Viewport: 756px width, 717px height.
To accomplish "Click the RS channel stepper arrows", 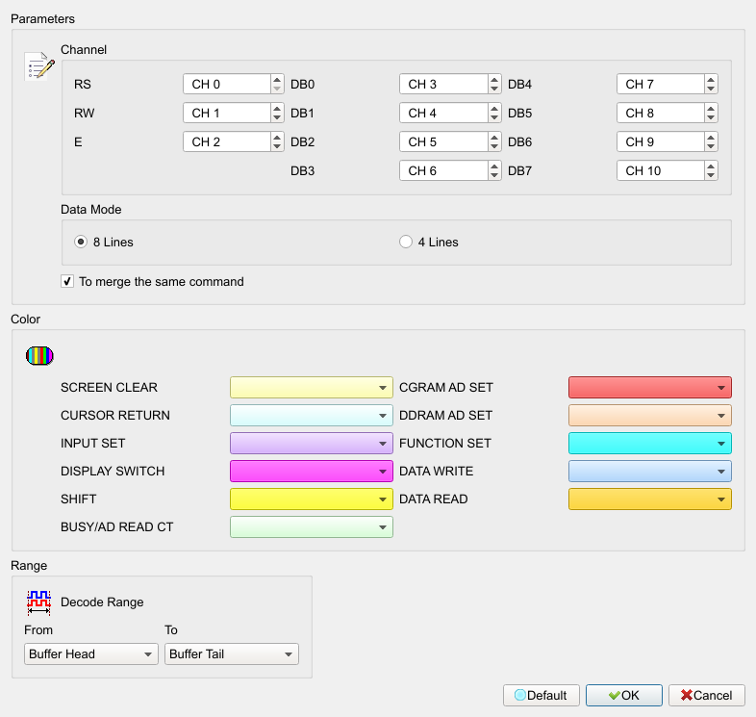I will pos(277,84).
